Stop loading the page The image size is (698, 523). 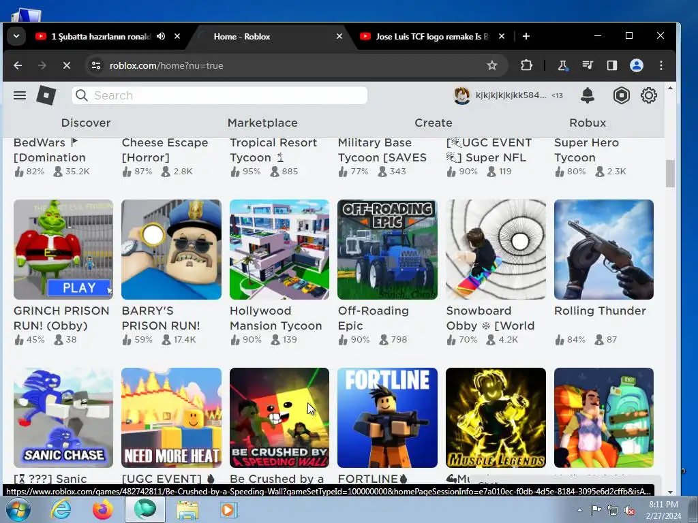pyautogui.click(x=67, y=65)
